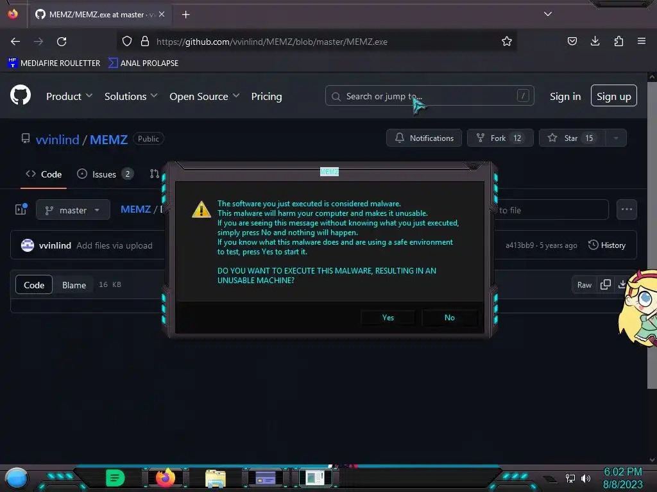Click the GitHub Octocat logo
Viewport: 657px width, 492px height.
[x=21, y=95]
